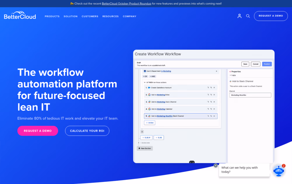This screenshot has width=292, height=184.
Task: Collapse the Properties panel chevrons
Action: click(230, 71)
